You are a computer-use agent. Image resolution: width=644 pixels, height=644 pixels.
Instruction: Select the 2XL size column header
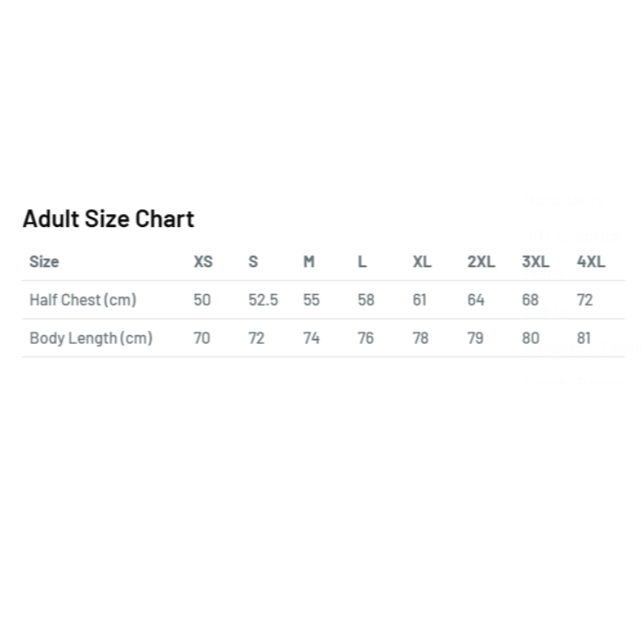click(481, 262)
